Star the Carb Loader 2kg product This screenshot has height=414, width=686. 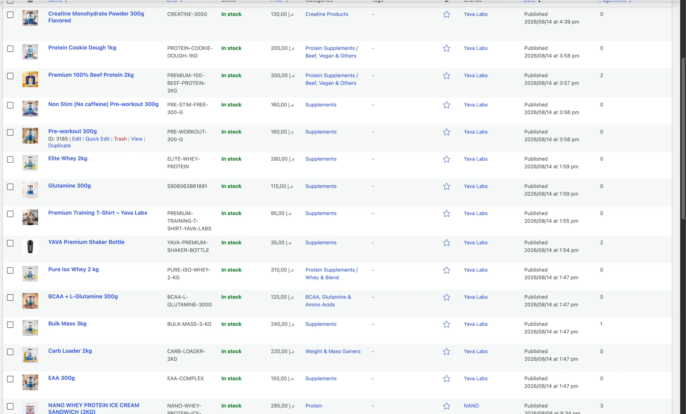tap(446, 351)
